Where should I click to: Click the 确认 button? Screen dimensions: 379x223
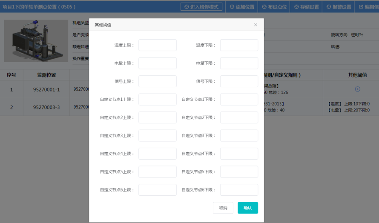248,208
